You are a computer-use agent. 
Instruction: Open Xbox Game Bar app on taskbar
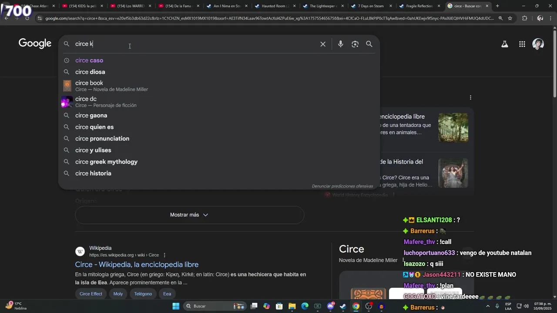point(318,306)
